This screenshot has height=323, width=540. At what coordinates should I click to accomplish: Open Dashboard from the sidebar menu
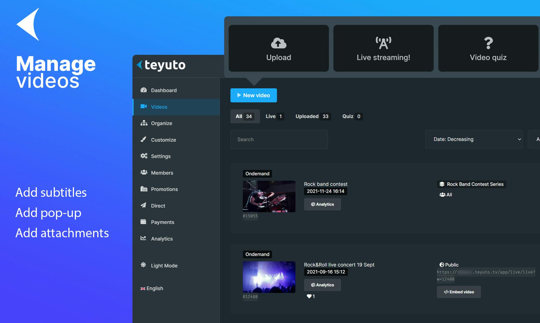point(176,90)
